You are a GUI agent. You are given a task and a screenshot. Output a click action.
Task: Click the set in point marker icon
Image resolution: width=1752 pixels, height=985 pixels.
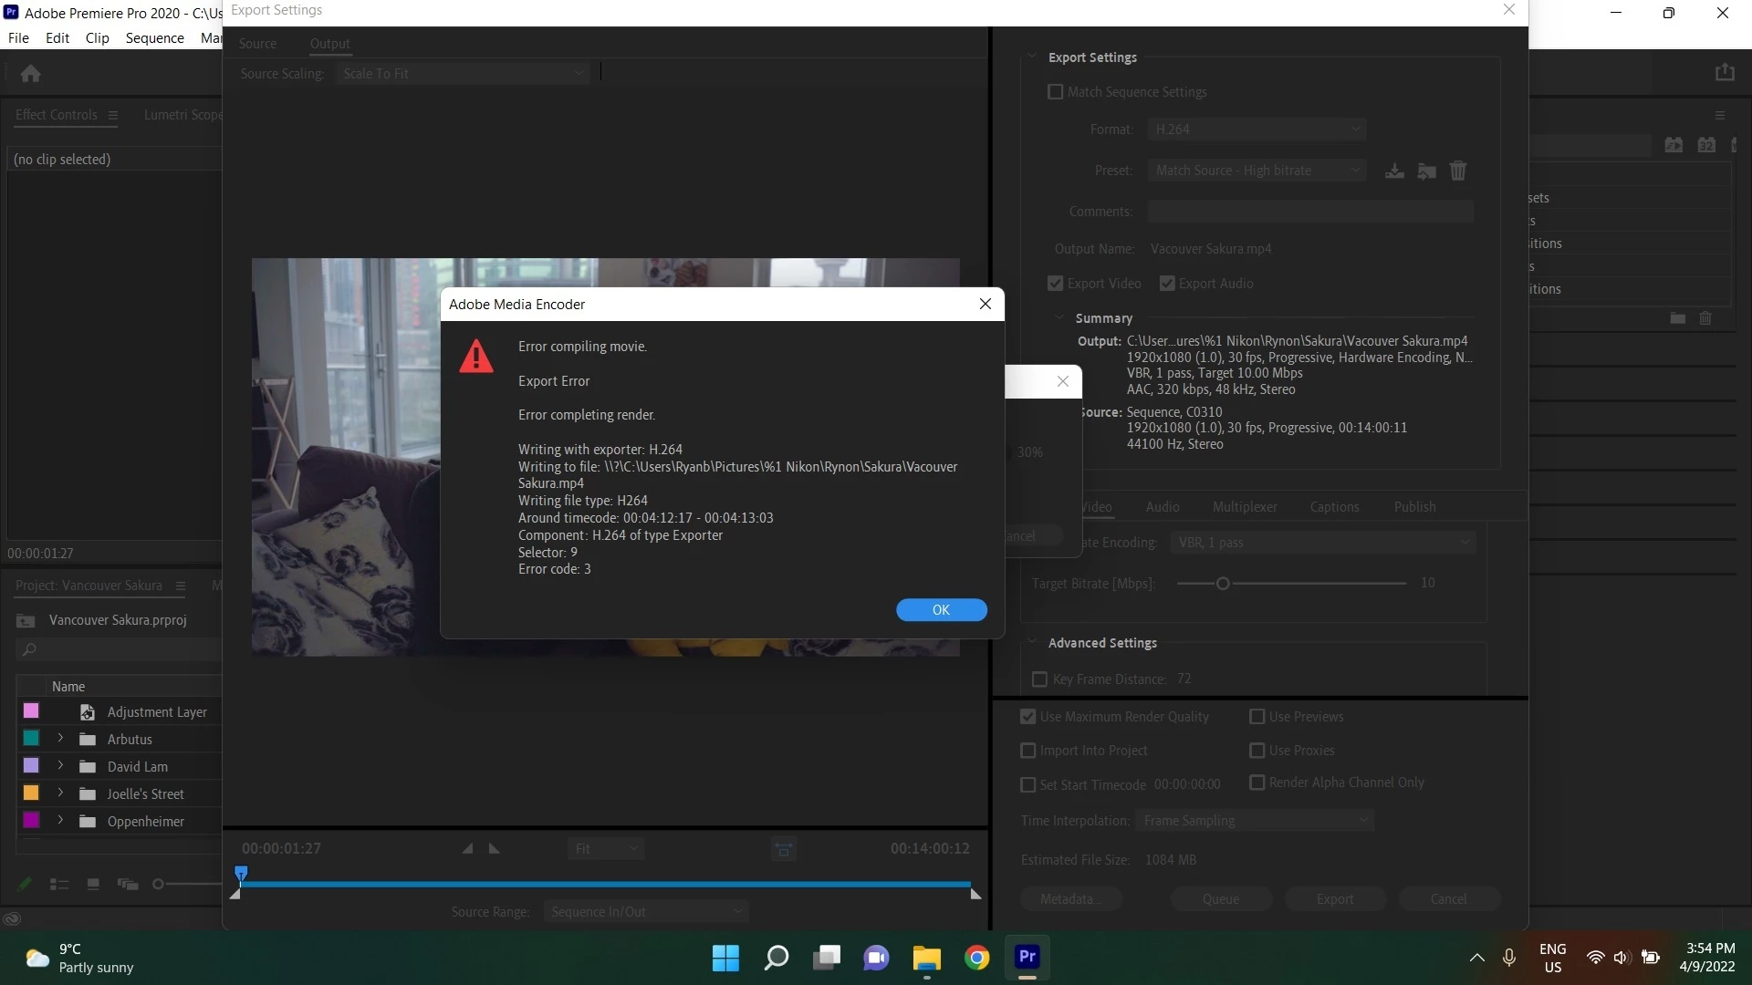[467, 849]
